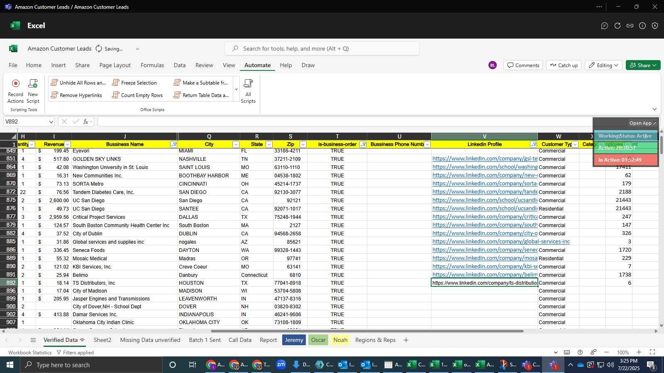Click the formula bar input
Screen dimensions: 664x373
coord(344,121)
